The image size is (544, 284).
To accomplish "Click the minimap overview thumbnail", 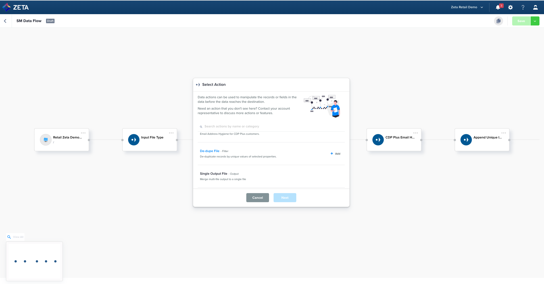I will tap(34, 261).
